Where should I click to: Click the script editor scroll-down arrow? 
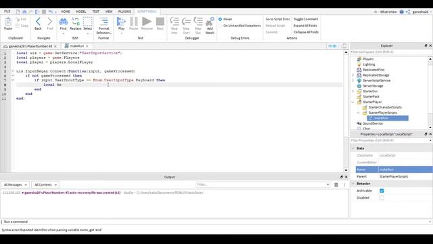tap(346, 170)
